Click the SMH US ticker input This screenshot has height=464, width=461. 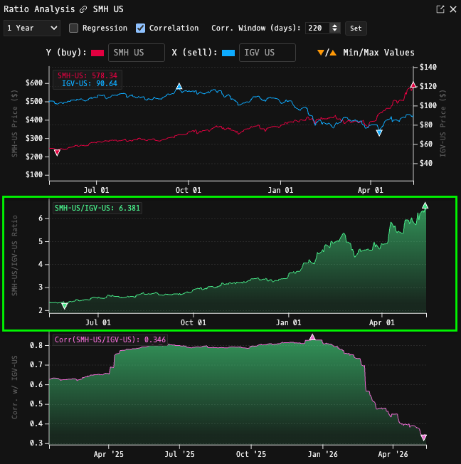point(137,53)
